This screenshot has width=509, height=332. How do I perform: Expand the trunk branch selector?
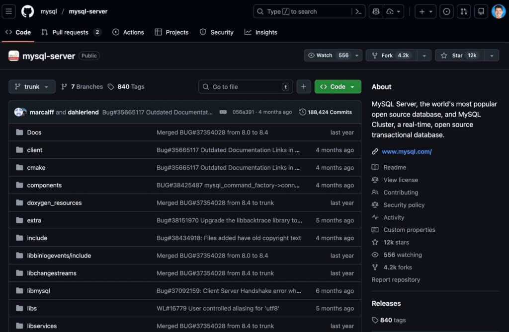pyautogui.click(x=31, y=86)
